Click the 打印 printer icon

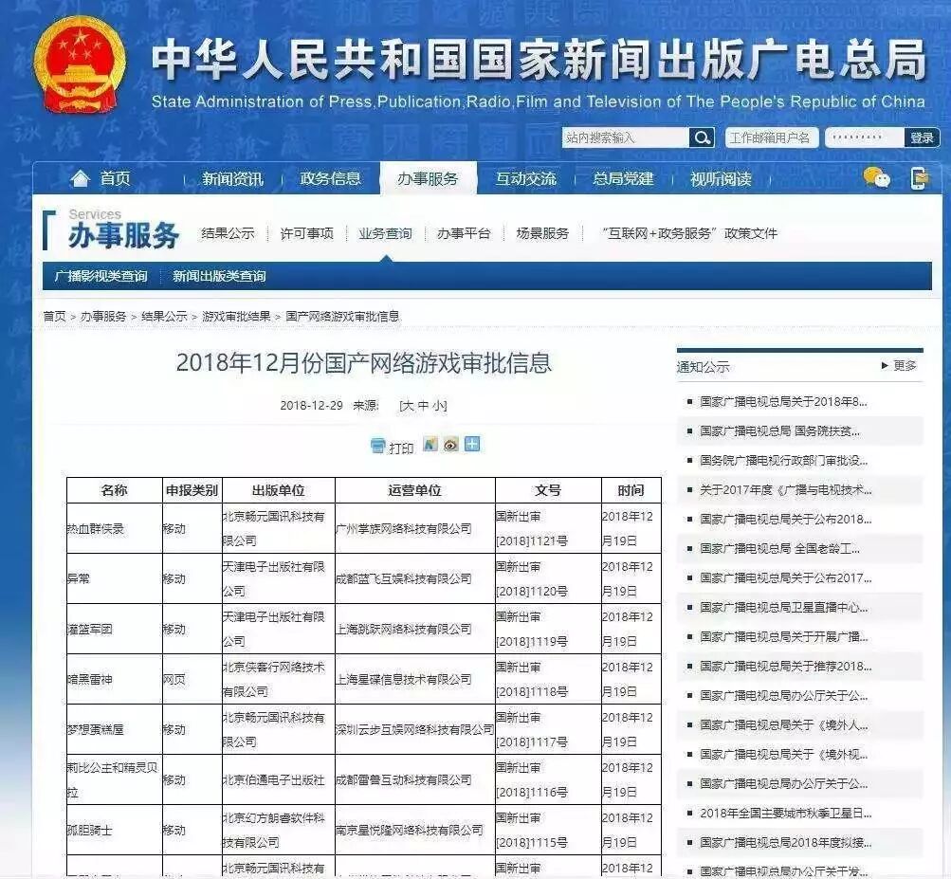376,445
